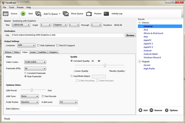Open the Container MP4 dropdown
Image resolution: width=185 pixels, height=123 pixels.
(27, 45)
